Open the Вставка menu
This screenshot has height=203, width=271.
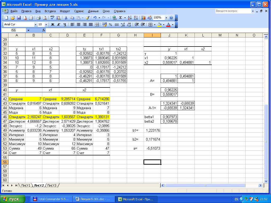click(x=50, y=11)
